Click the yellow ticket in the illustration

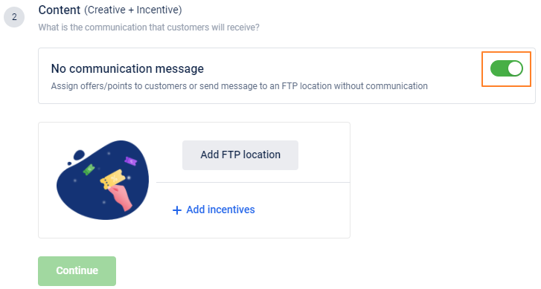[x=112, y=179]
